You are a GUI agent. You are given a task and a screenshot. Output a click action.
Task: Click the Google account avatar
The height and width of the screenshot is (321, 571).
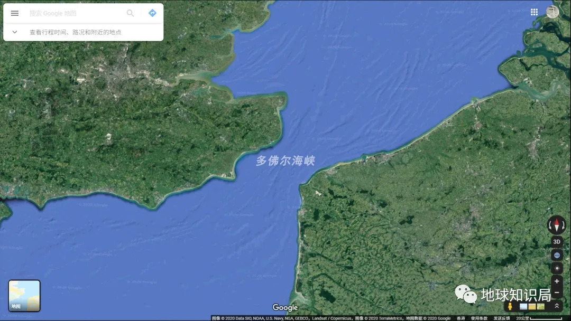coord(552,12)
